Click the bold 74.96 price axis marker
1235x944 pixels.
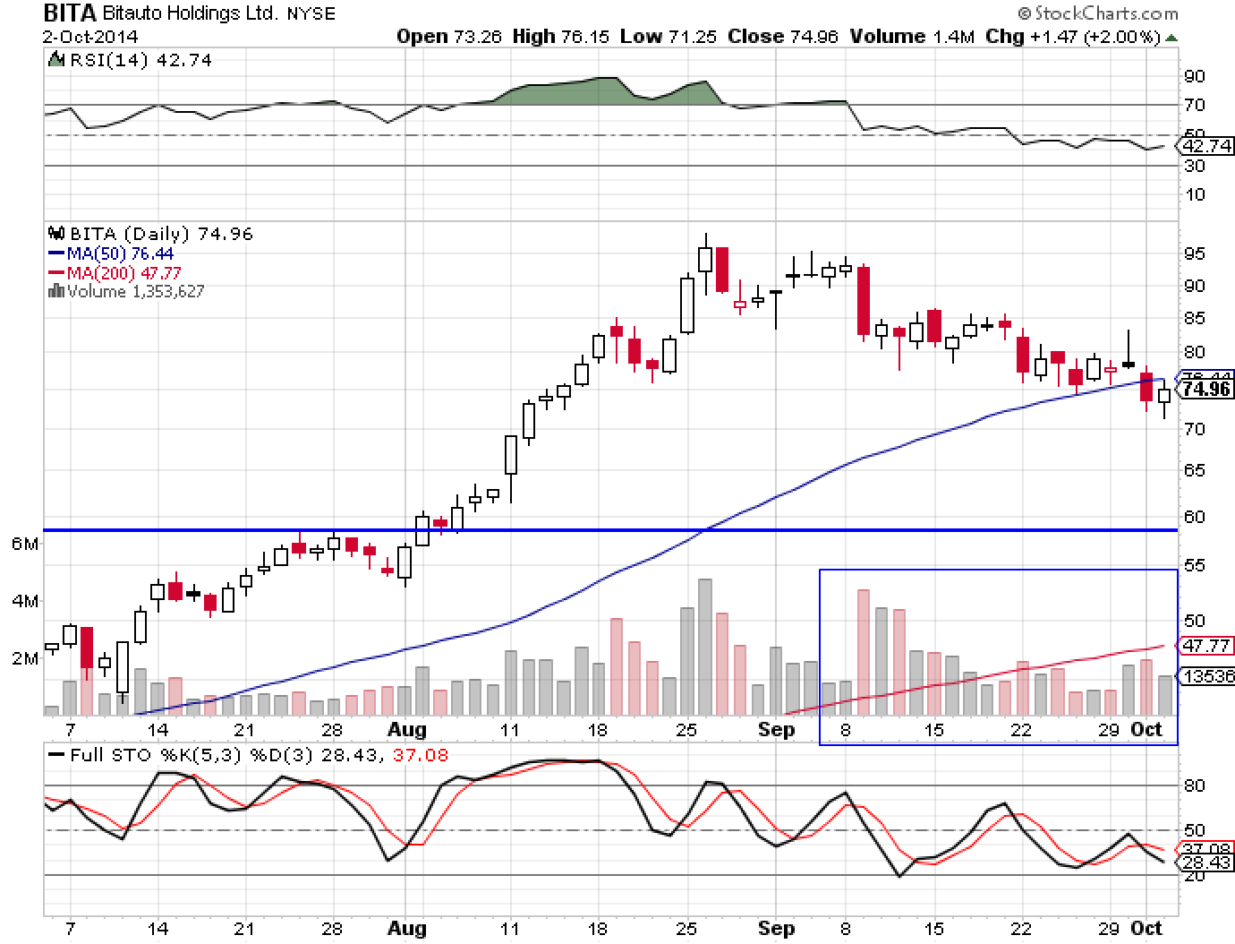(x=1207, y=390)
